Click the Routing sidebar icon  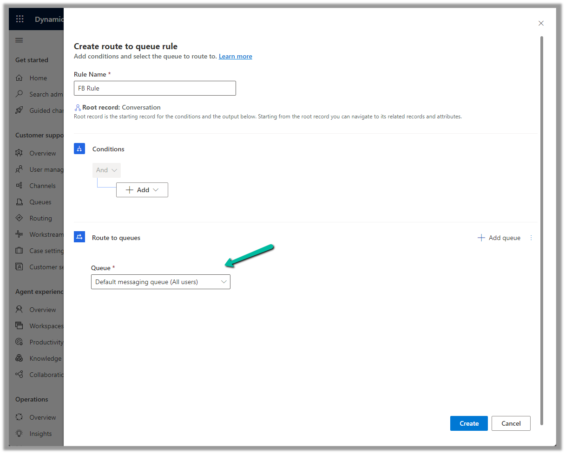pyautogui.click(x=19, y=218)
